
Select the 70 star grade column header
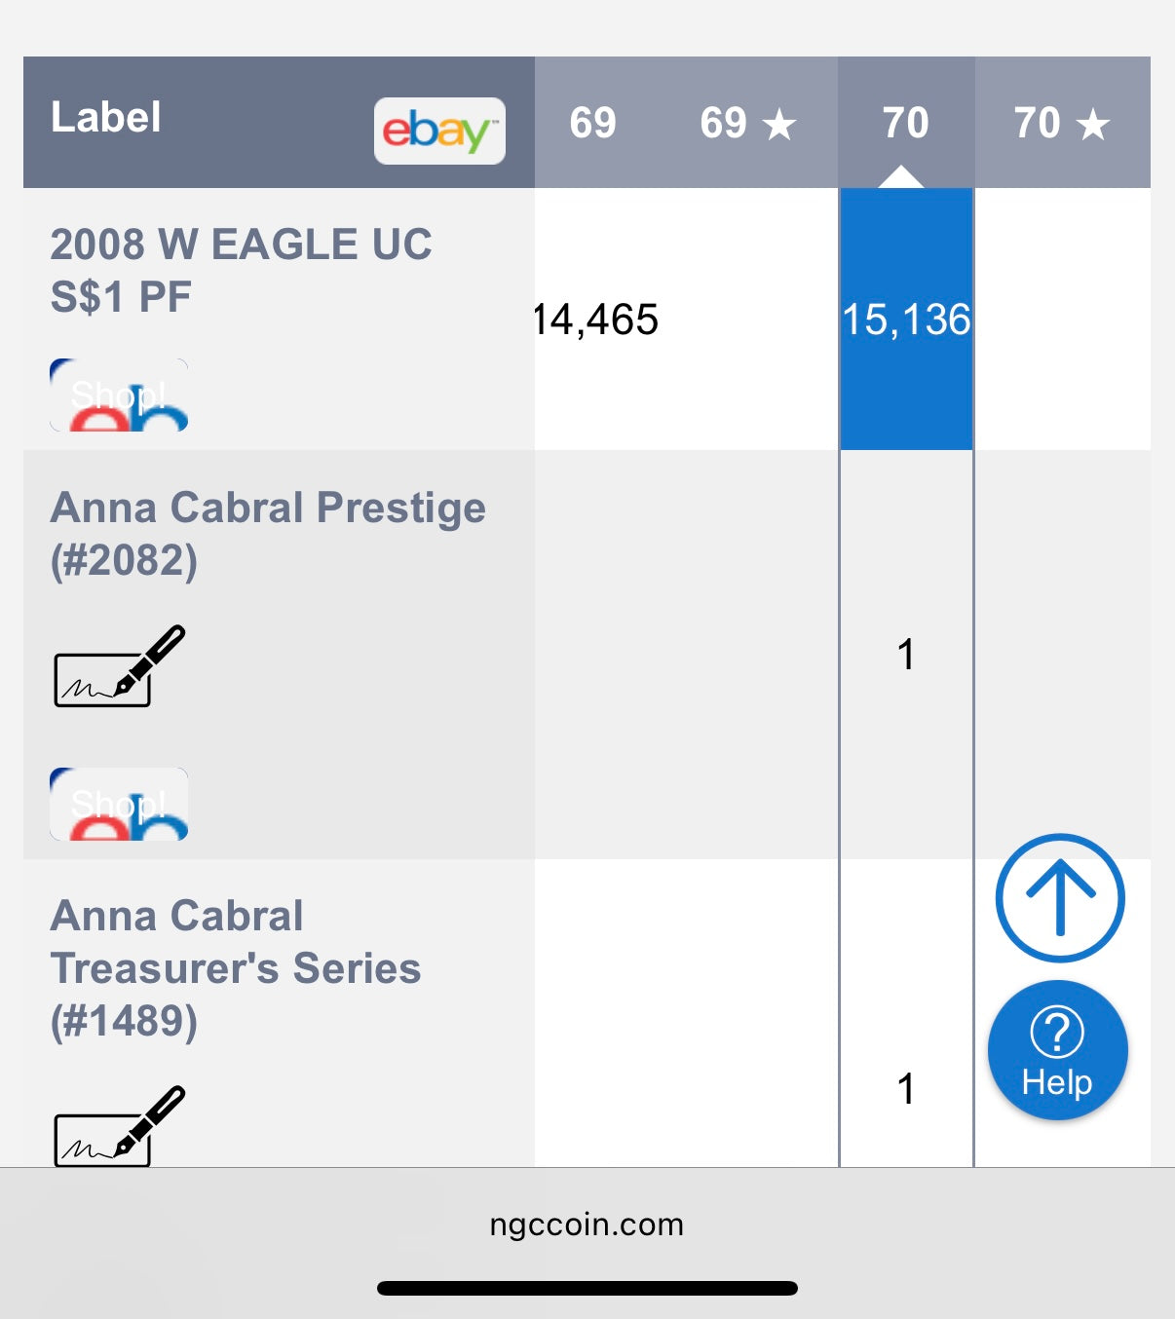1061,123
